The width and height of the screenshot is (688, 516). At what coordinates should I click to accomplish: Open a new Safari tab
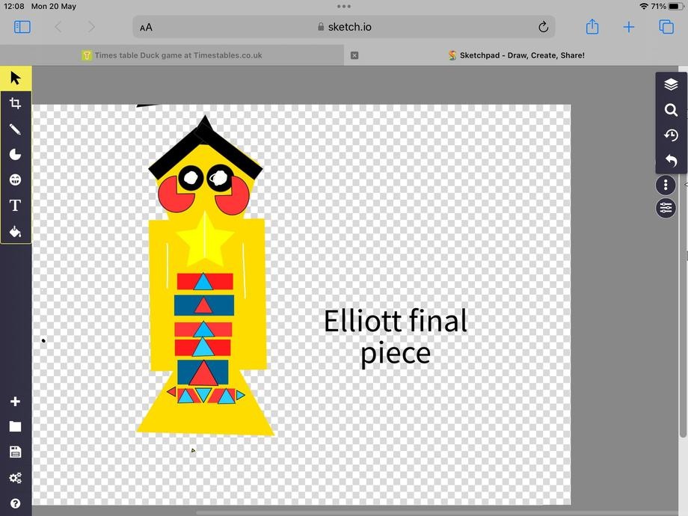629,27
